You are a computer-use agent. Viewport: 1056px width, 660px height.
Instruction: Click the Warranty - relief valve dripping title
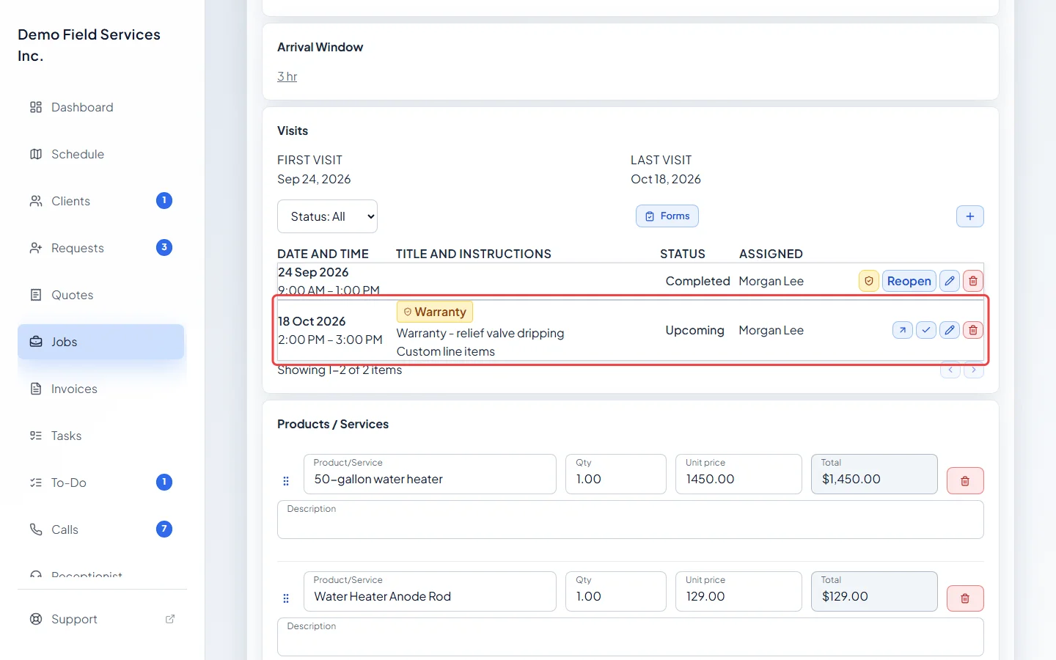point(480,333)
